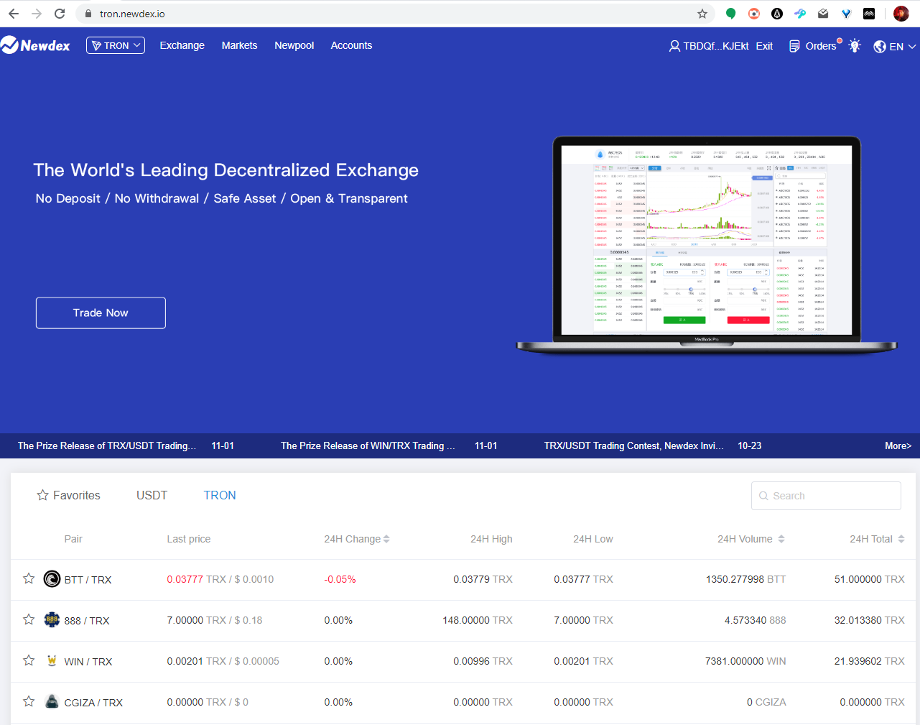This screenshot has height=725, width=920.
Task: Click the envelope mail extension icon
Action: click(x=823, y=14)
